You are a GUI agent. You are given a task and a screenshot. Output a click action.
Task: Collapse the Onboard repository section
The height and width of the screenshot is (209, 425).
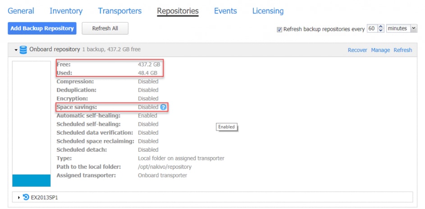16,50
